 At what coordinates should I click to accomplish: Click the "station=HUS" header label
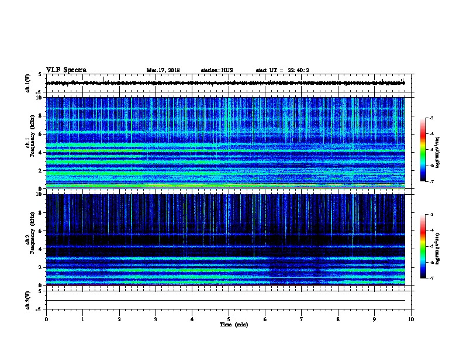[x=217, y=70]
